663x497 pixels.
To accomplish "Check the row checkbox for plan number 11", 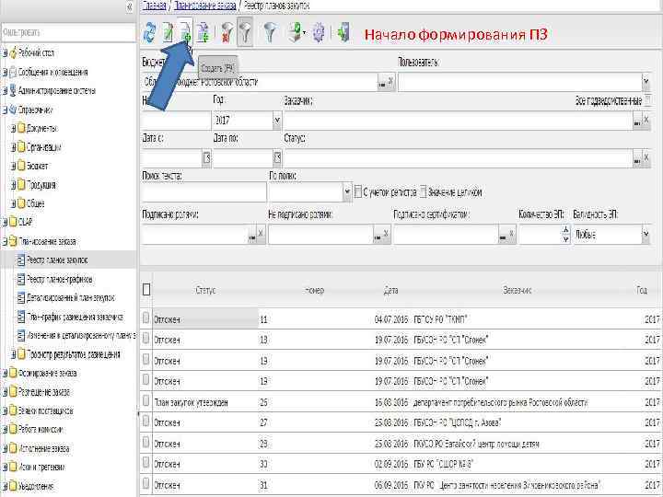I will point(145,318).
